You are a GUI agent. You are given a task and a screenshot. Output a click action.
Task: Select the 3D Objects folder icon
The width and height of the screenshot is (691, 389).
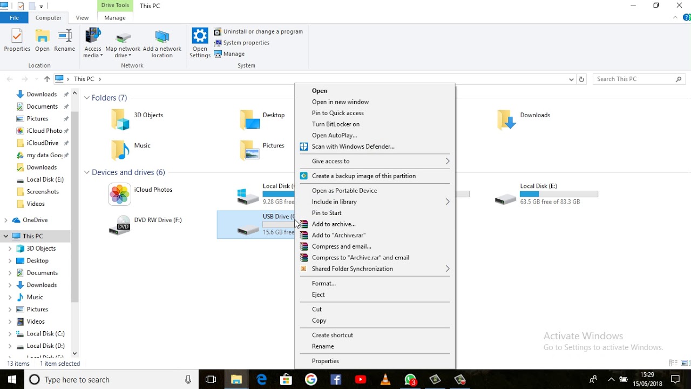[120, 119]
